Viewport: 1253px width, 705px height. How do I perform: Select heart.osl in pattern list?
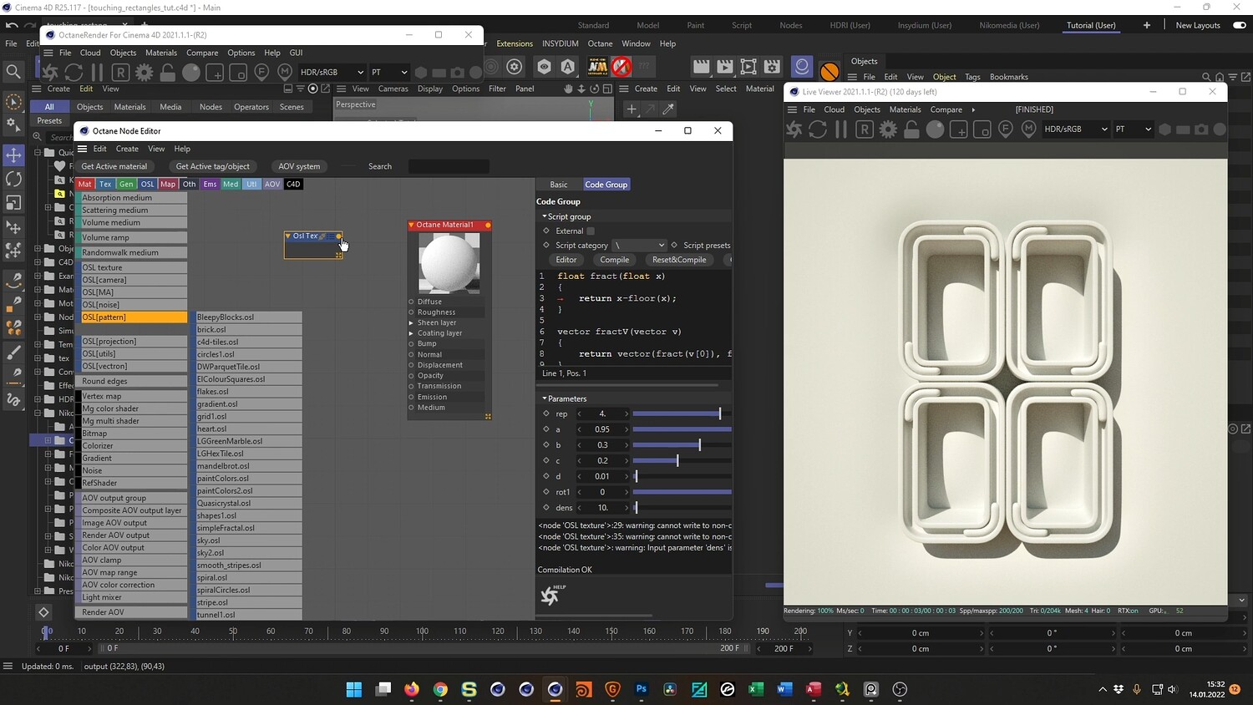coord(248,429)
